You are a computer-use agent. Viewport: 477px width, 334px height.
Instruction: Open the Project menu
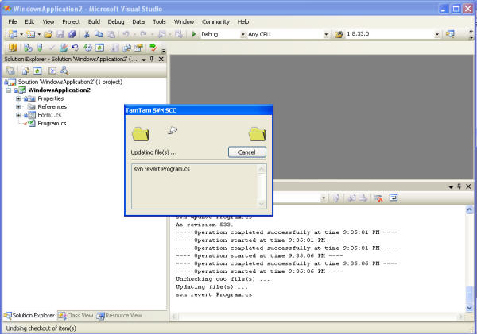pyautogui.click(x=71, y=22)
